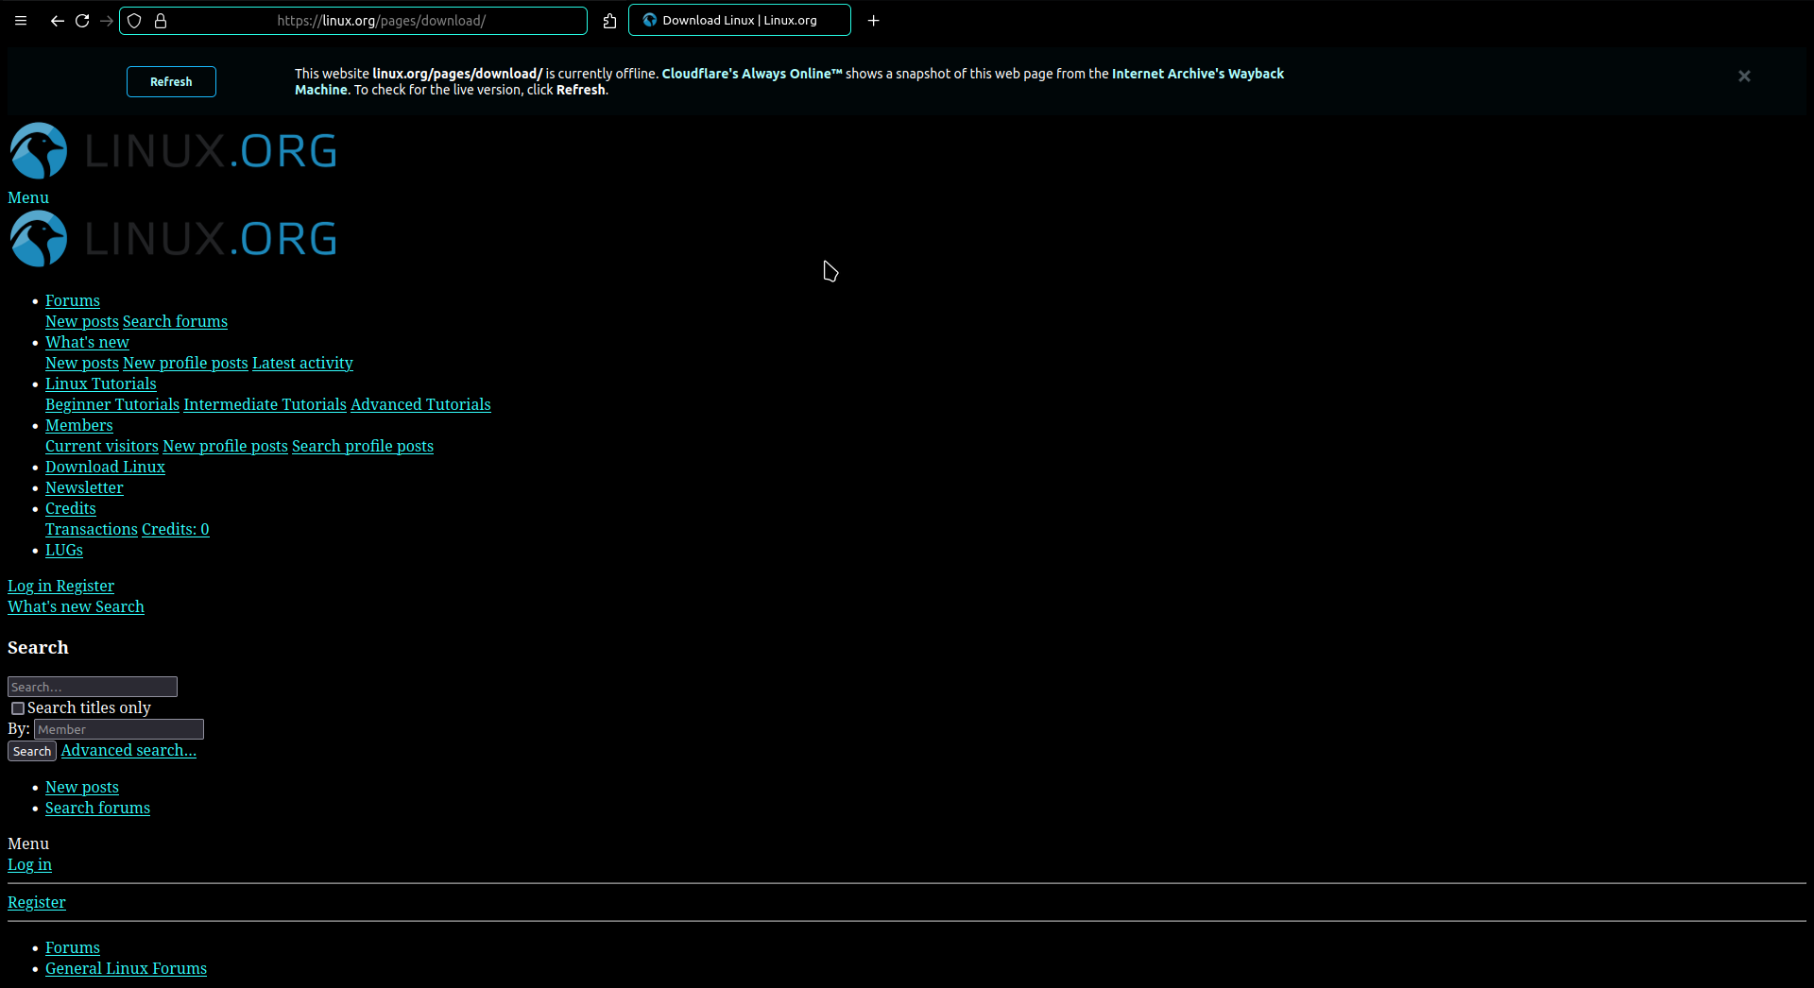
Task: Select the Download Linux | Linux.org tab
Action: [740, 20]
